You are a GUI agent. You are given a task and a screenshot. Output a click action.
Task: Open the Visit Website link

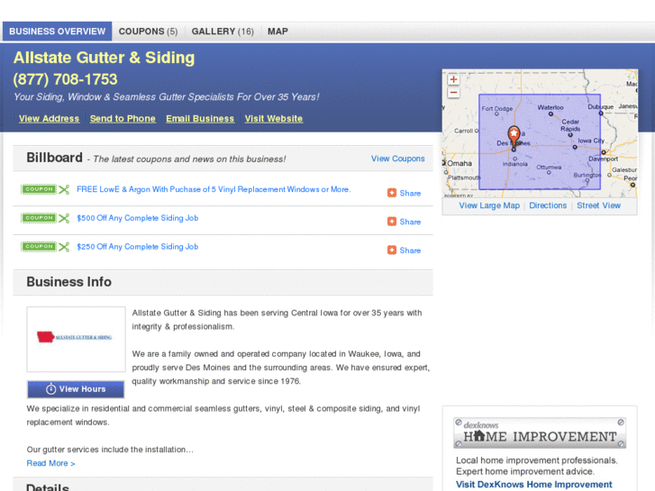[x=274, y=119]
